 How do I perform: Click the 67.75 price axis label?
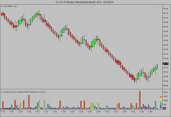click(x=166, y=13)
